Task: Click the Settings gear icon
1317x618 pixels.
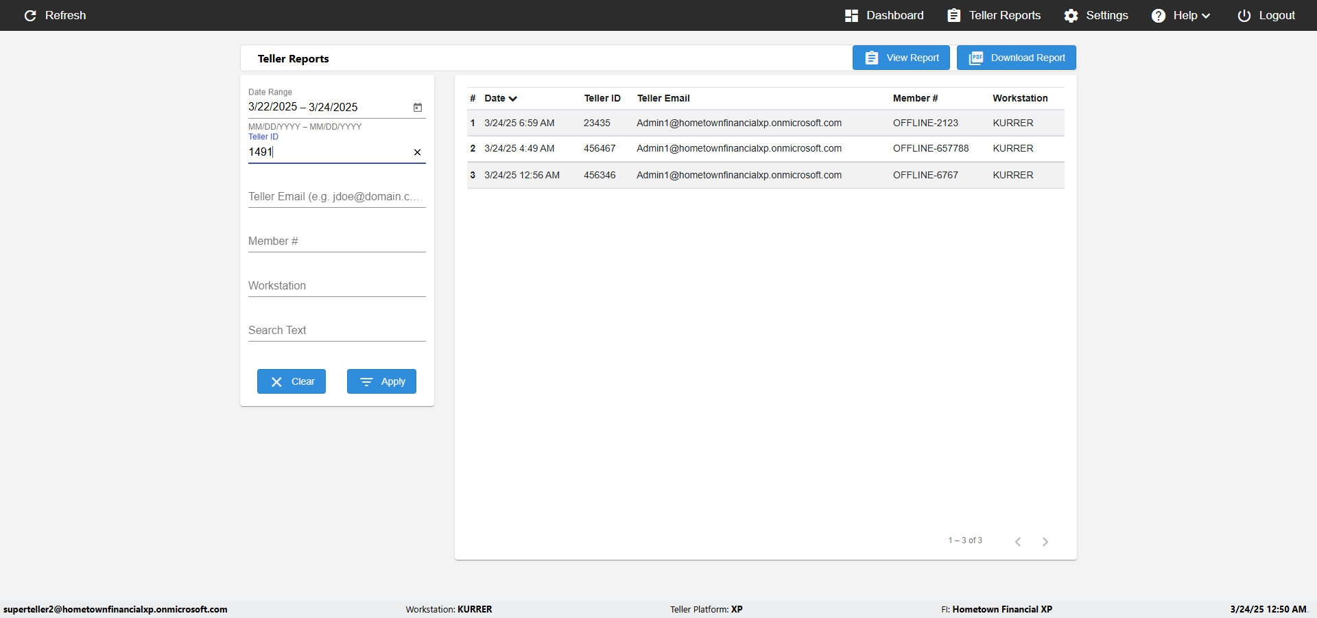Action: (x=1071, y=16)
